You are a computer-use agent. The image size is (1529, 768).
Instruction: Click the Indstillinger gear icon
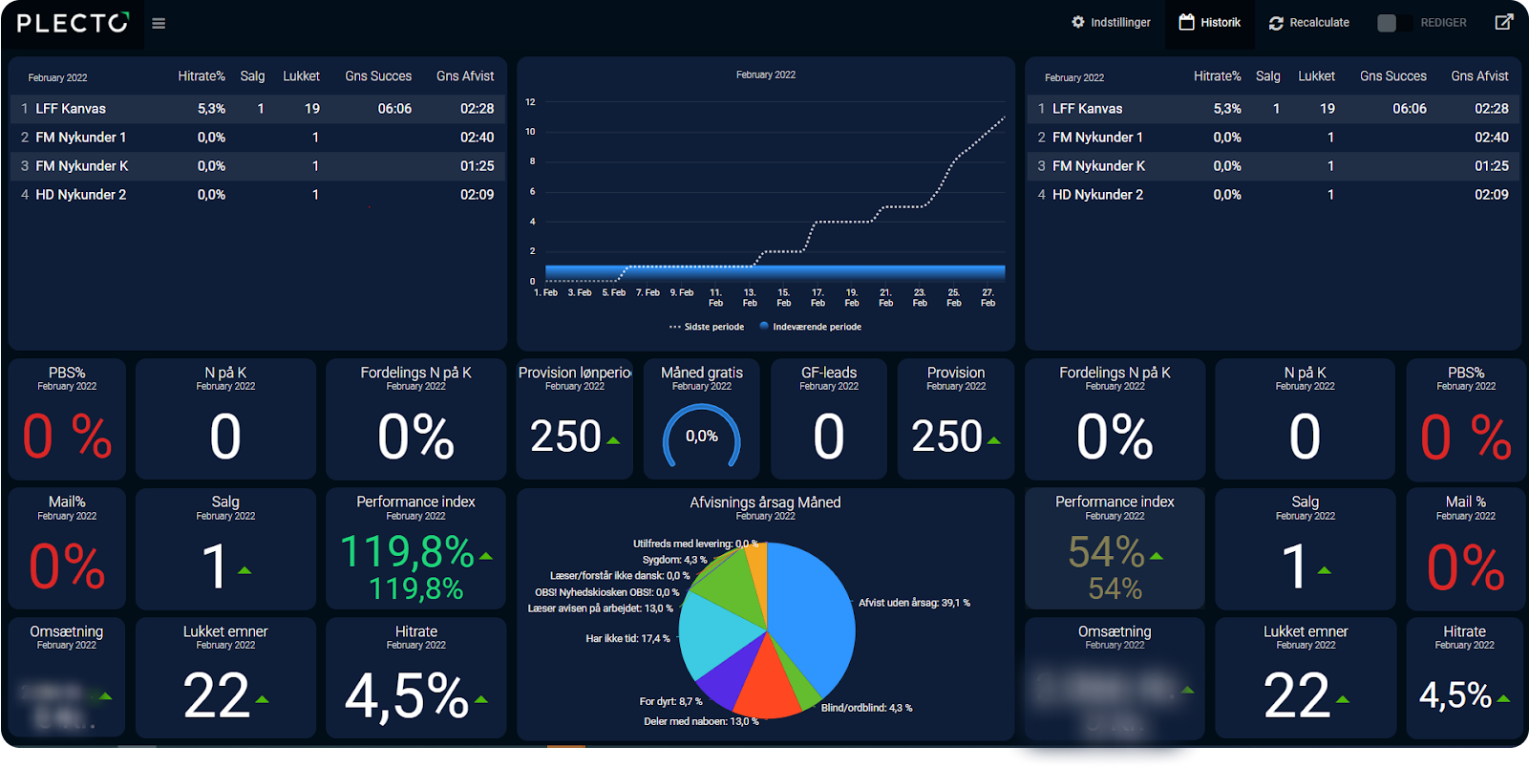click(x=1078, y=22)
